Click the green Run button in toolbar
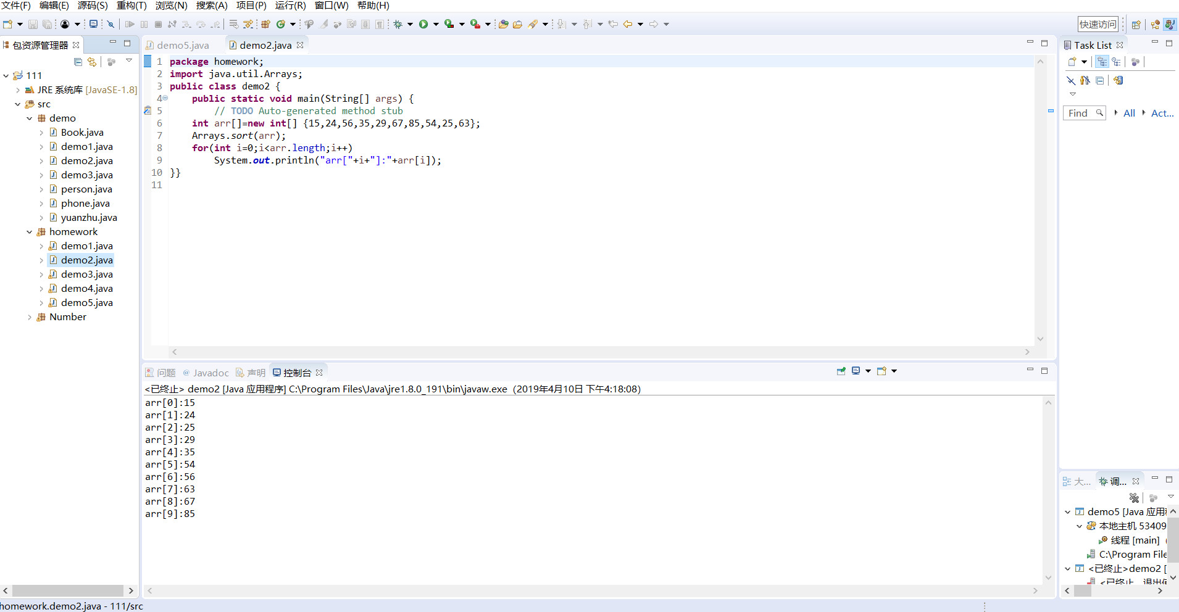 [x=423, y=24]
